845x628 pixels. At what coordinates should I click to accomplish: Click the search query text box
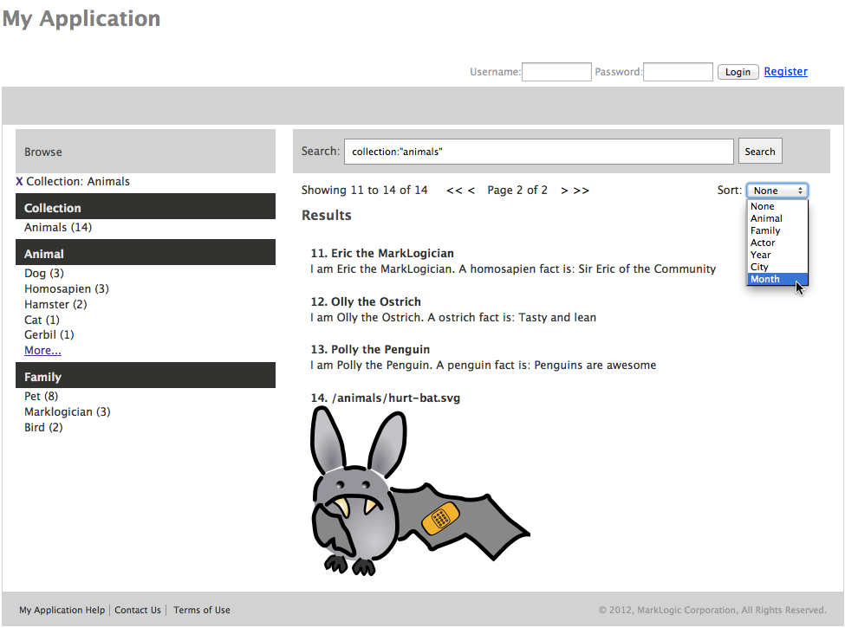(x=538, y=152)
